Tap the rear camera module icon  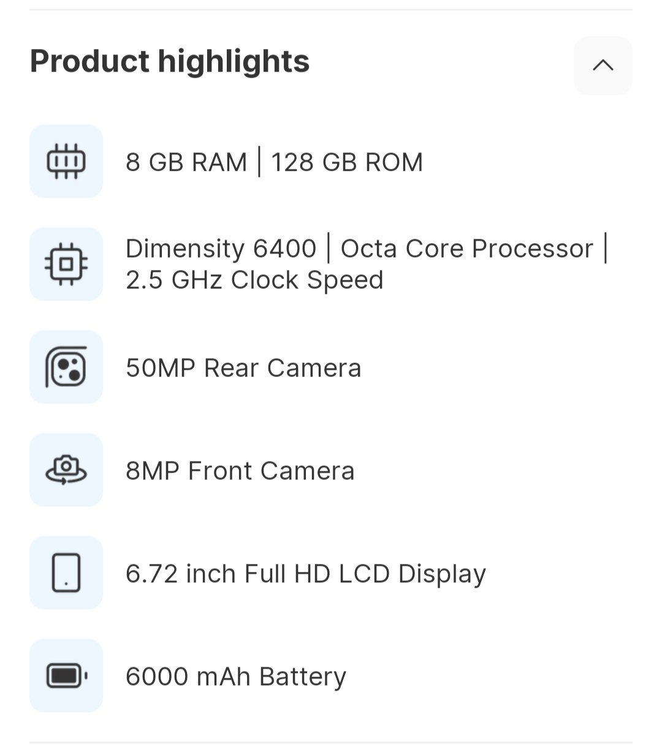(x=66, y=367)
